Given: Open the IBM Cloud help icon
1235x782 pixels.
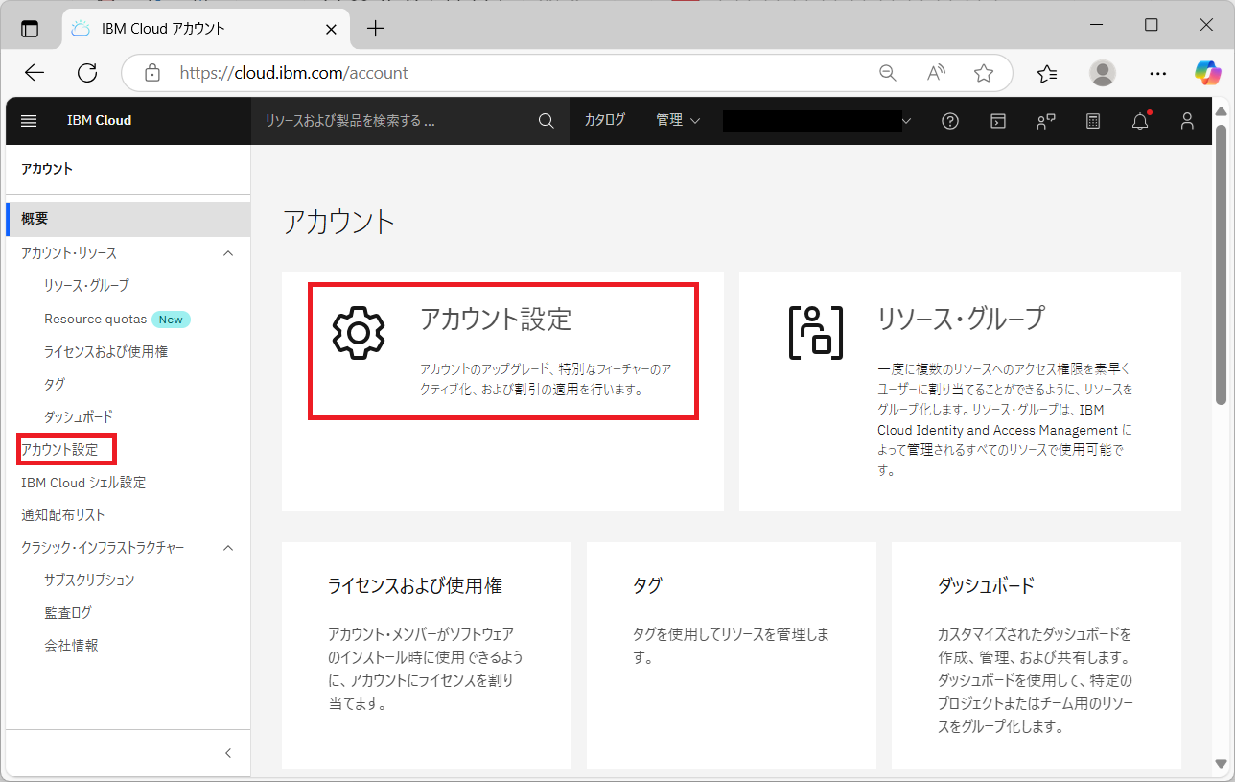Looking at the screenshot, I should [949, 120].
